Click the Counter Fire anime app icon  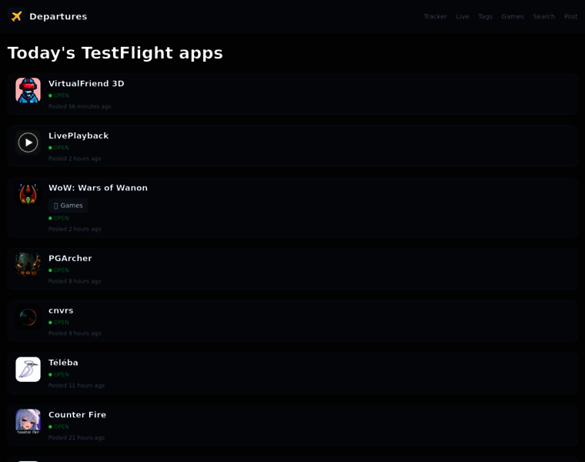(x=28, y=422)
